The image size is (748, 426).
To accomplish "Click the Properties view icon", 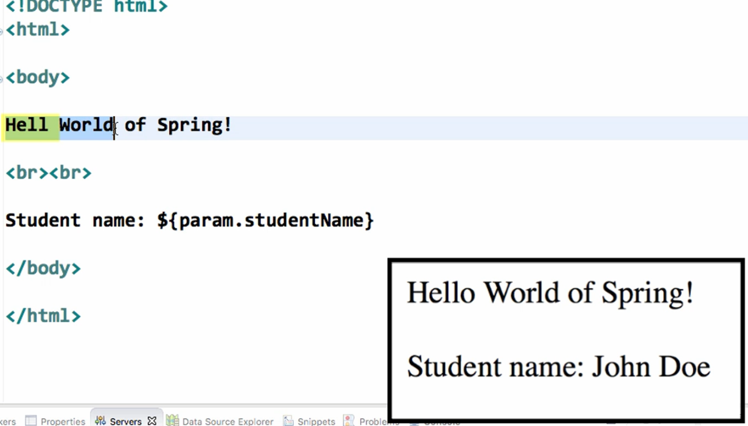I will tap(30, 421).
